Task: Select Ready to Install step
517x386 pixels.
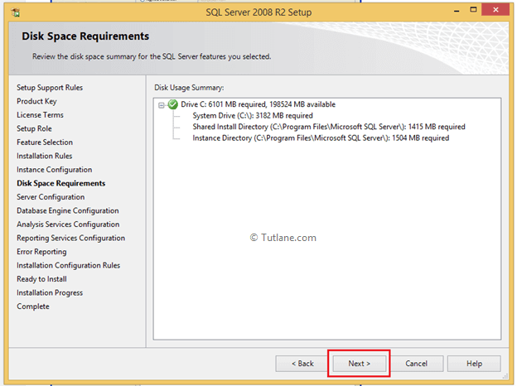Action: coord(42,279)
